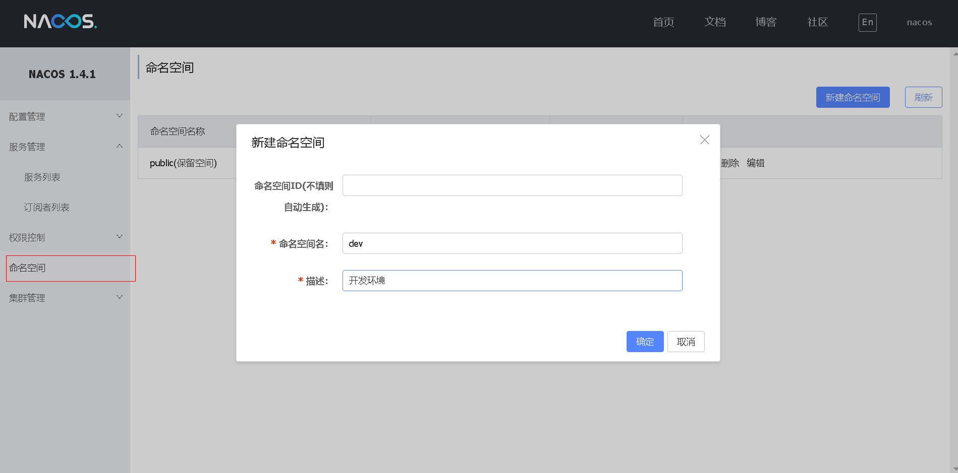Screen dimensions: 958x473
Task: Click the 命名空间 page heading
Action: [x=170, y=67]
